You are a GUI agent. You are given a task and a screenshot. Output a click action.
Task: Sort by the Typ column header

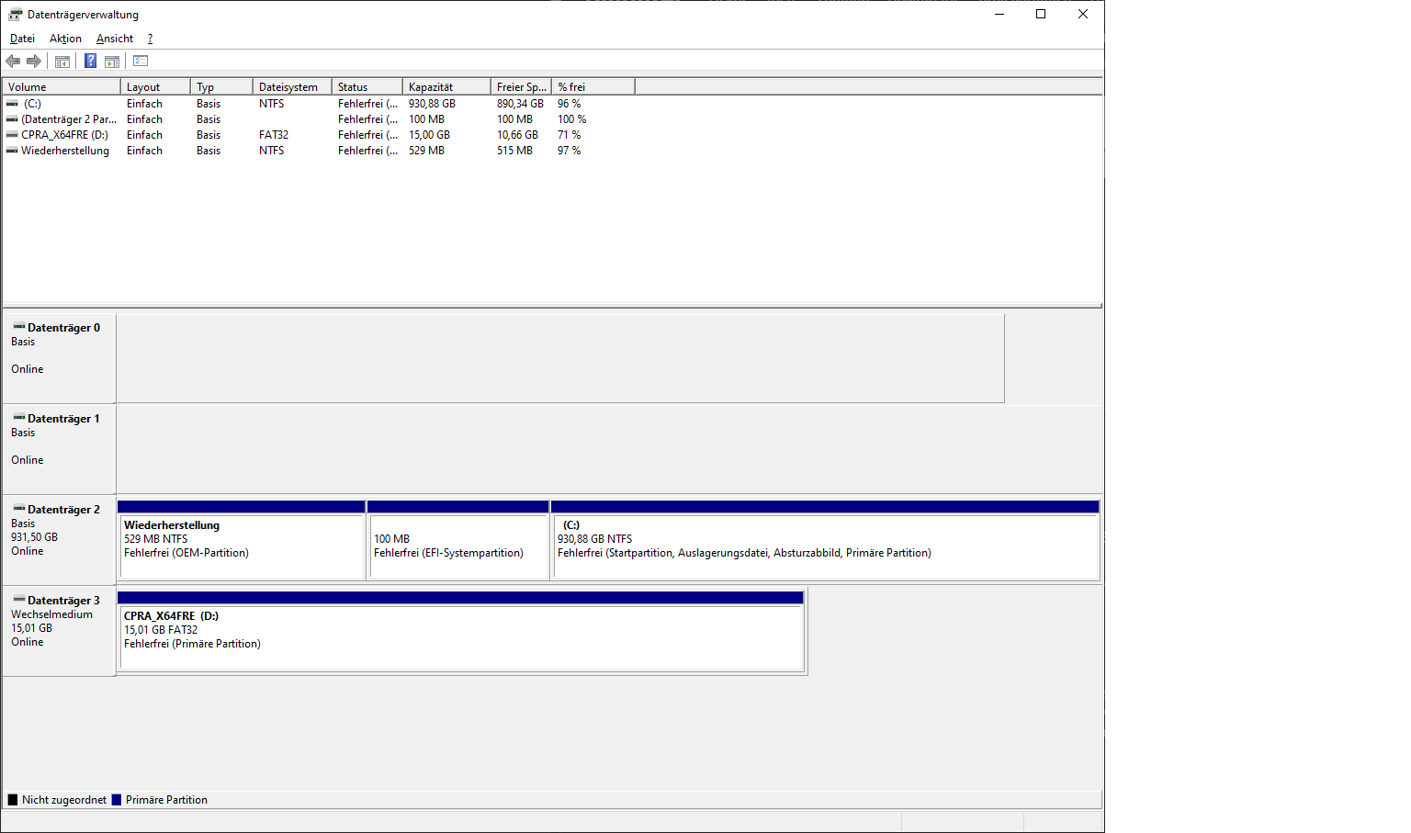221,87
